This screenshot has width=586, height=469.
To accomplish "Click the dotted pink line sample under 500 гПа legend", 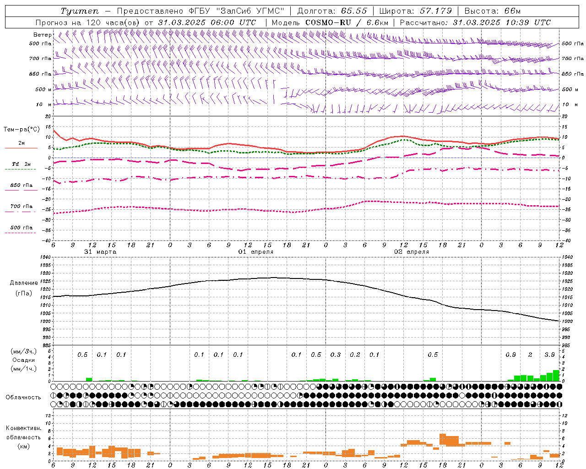I will (x=20, y=233).
